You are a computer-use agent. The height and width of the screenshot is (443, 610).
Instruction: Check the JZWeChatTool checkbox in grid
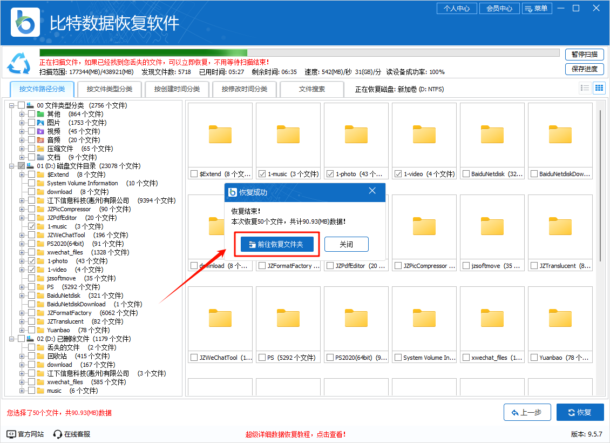(194, 357)
